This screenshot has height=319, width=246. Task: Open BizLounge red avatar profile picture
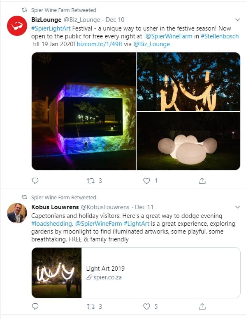click(17, 26)
